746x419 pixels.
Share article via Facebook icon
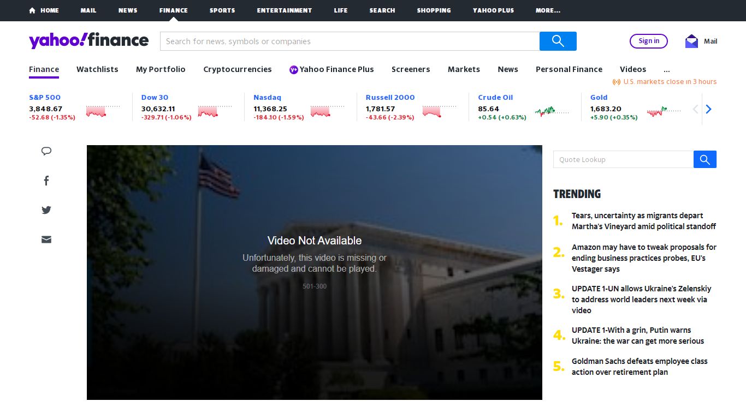tap(46, 181)
